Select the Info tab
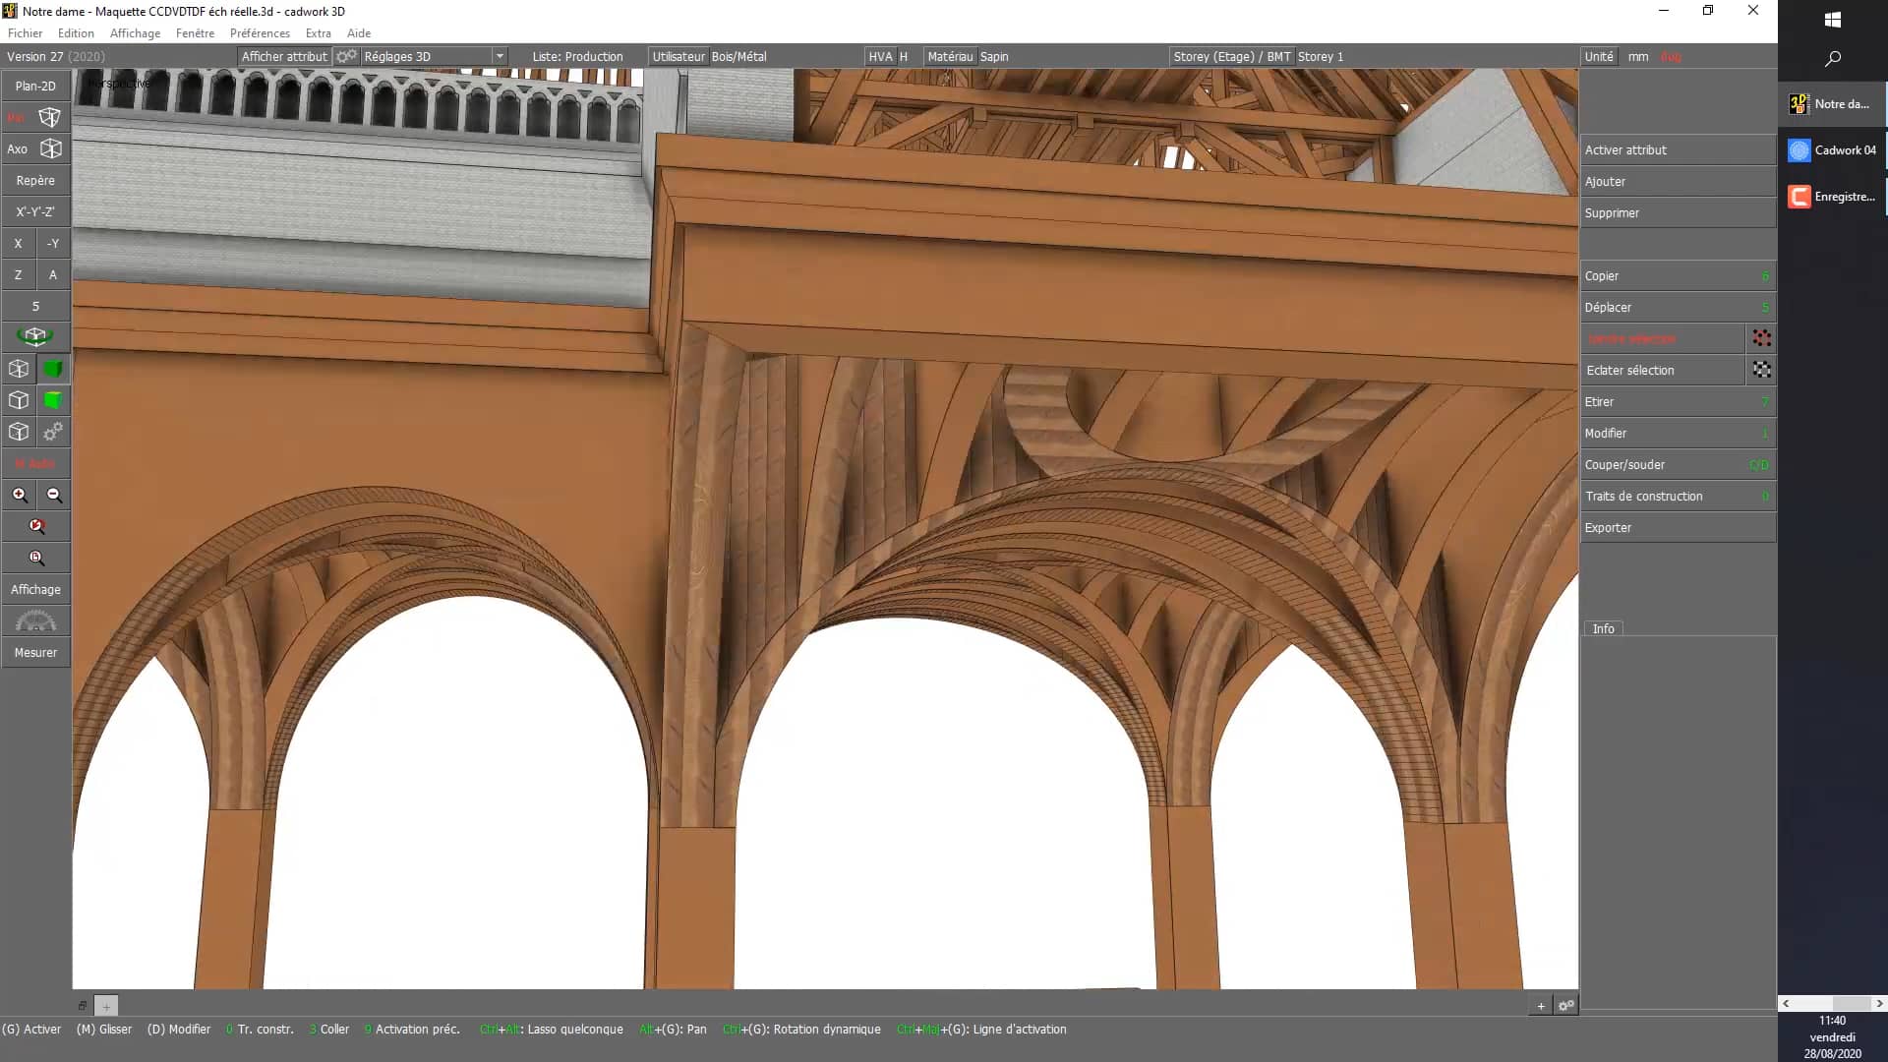Image resolution: width=1888 pixels, height=1062 pixels. pyautogui.click(x=1603, y=628)
